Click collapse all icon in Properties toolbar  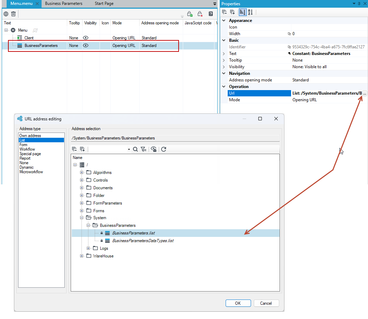224,12
